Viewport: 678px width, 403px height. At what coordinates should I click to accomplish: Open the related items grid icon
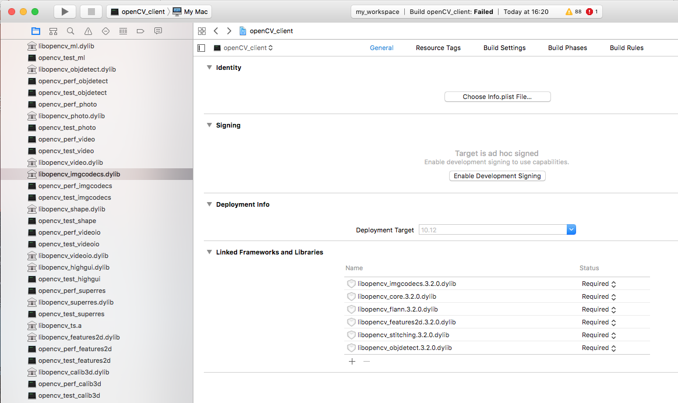coord(202,31)
